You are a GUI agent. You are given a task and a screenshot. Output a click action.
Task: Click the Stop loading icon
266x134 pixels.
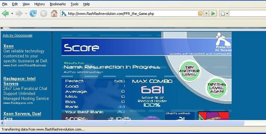(44, 13)
